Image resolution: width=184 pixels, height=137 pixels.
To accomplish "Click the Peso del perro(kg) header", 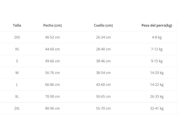I will click(157, 25).
